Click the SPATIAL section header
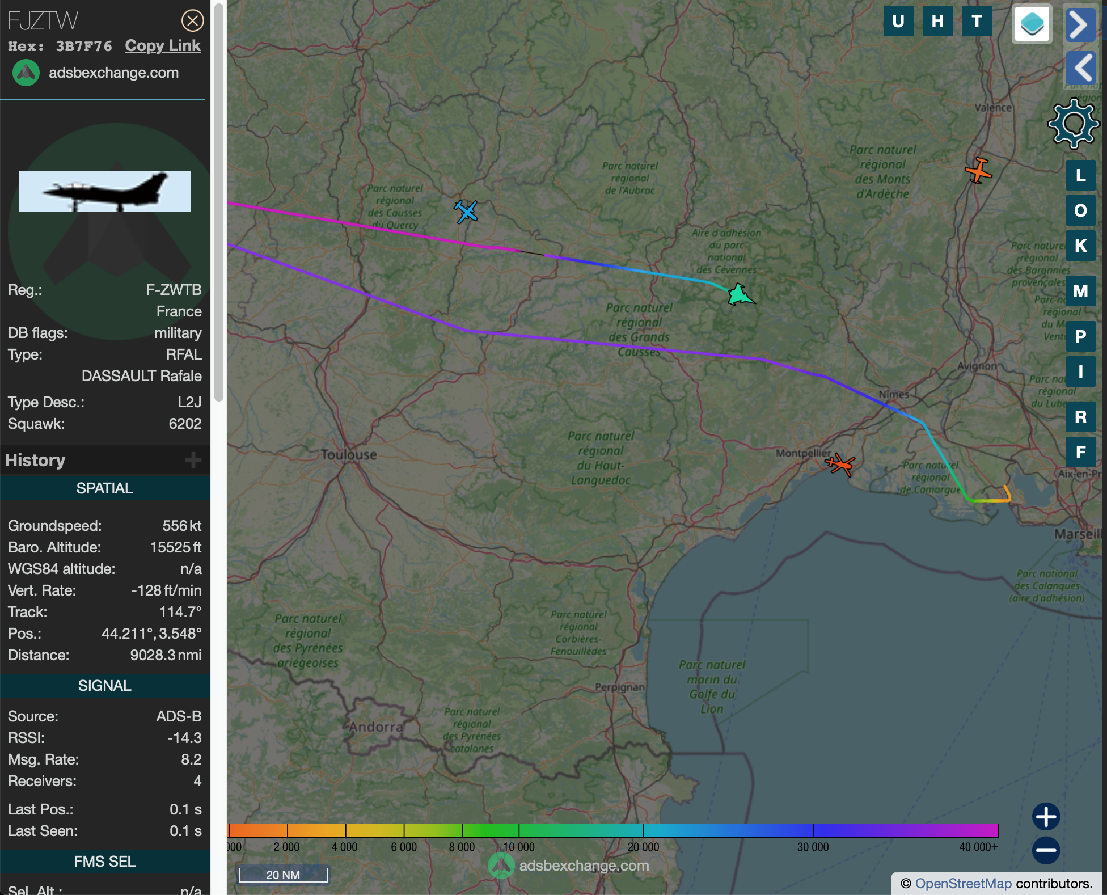The height and width of the screenshot is (895, 1107). click(x=105, y=488)
